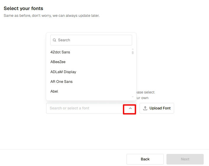Click the upload arrow icon on Upload Font
Viewport: 209px width, 166px height.
[145, 108]
